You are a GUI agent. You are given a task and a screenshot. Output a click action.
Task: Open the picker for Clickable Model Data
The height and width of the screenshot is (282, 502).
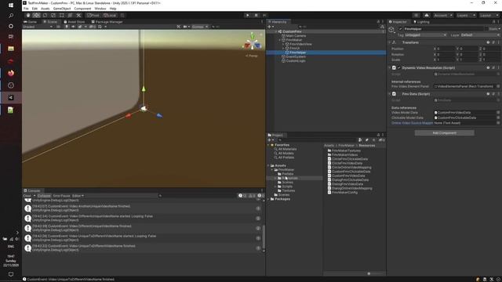(x=498, y=117)
